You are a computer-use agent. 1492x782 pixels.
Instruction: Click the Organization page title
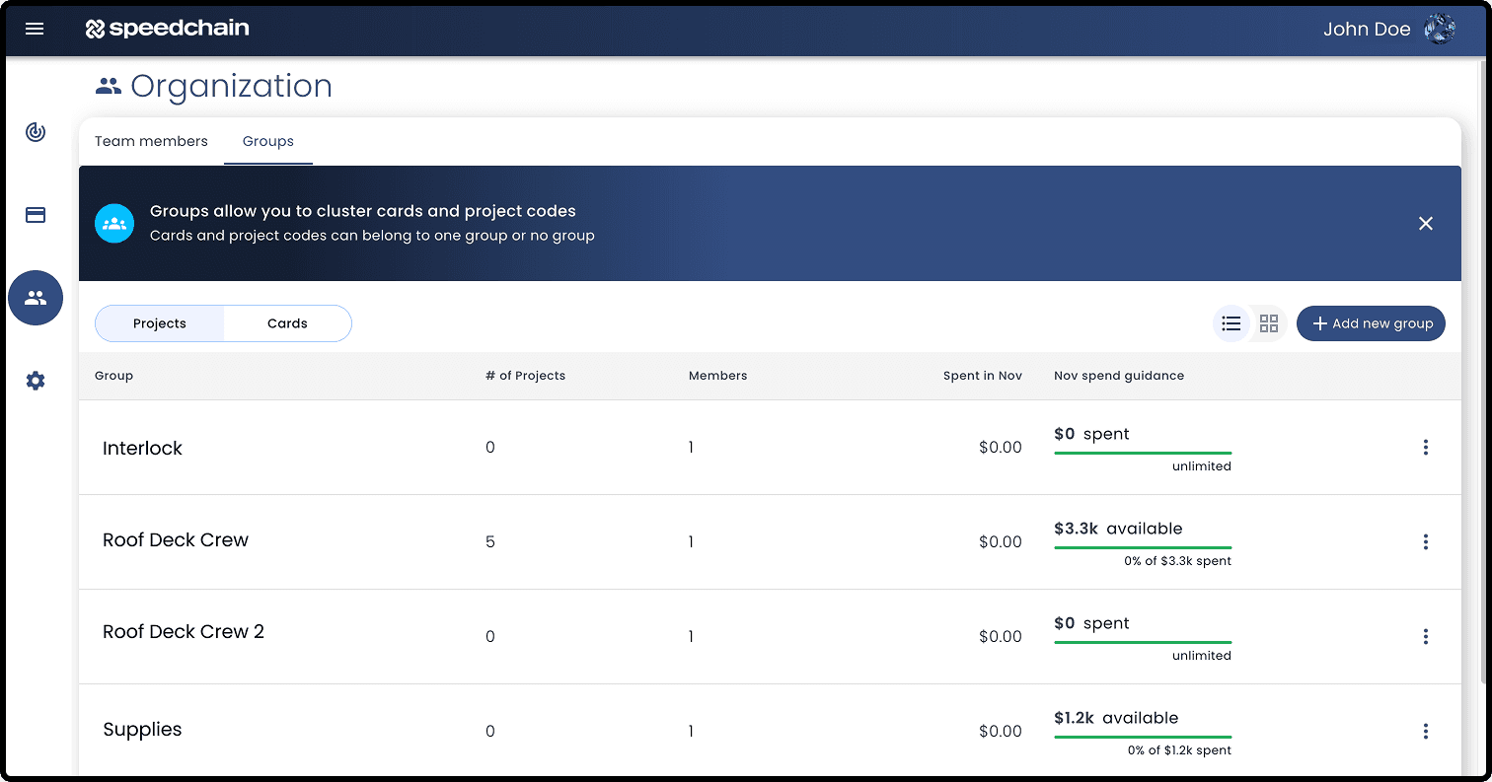point(231,86)
